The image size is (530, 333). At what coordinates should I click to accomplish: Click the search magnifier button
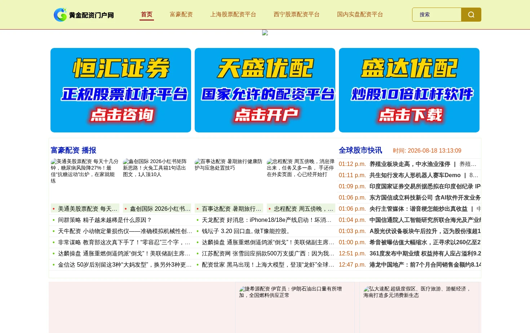pyautogui.click(x=471, y=15)
